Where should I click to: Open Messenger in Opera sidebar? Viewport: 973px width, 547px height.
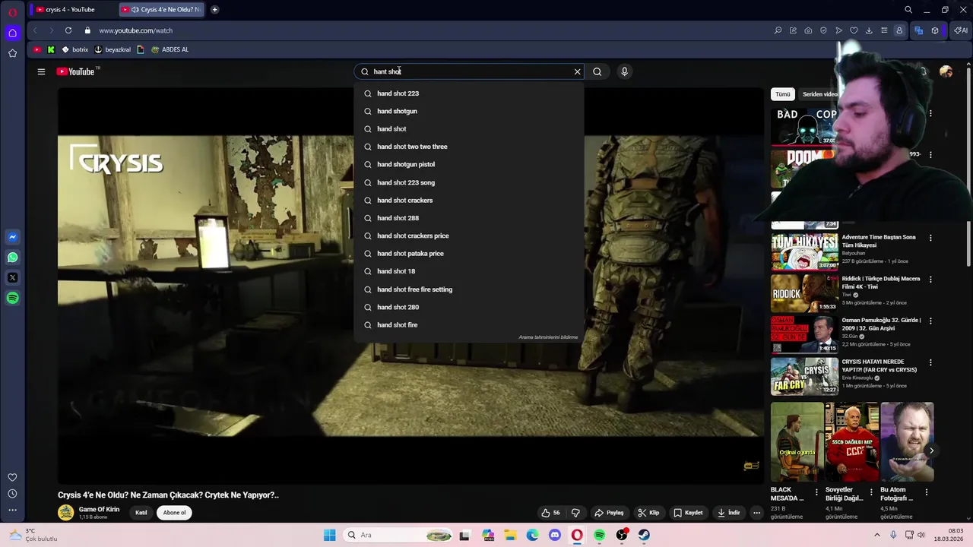(x=12, y=237)
